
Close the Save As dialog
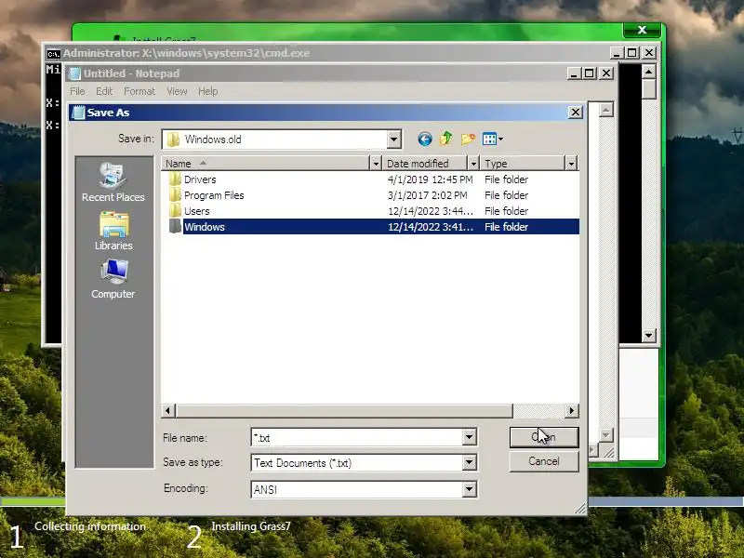pyautogui.click(x=575, y=113)
